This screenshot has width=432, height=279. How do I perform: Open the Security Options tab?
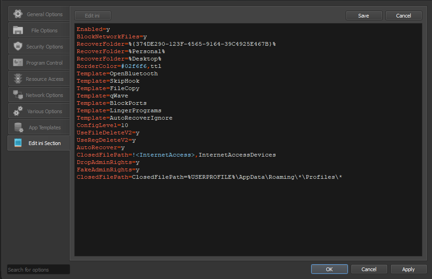click(x=44, y=47)
